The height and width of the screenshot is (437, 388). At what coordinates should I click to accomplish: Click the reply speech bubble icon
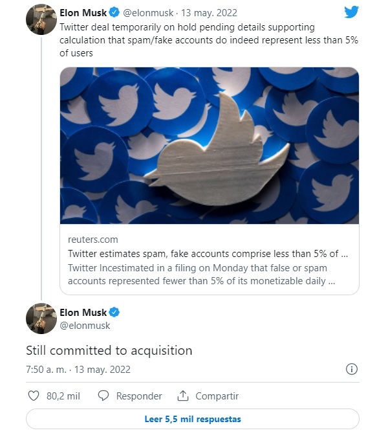[103, 396]
